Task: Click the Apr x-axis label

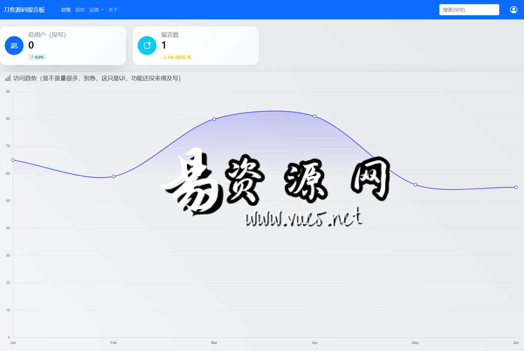Action: click(315, 342)
